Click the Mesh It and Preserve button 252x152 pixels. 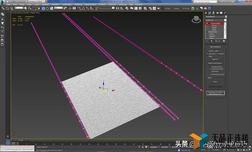coord(215,63)
